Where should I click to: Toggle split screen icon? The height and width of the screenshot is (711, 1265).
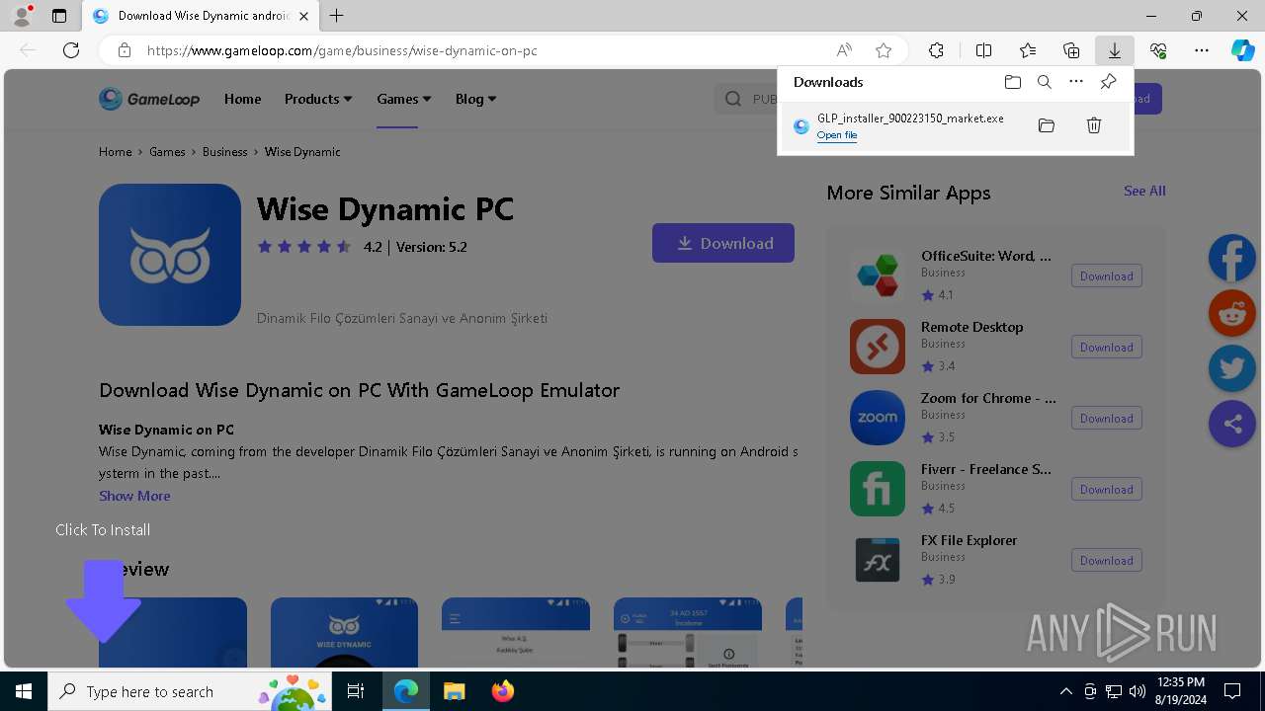[x=983, y=50]
